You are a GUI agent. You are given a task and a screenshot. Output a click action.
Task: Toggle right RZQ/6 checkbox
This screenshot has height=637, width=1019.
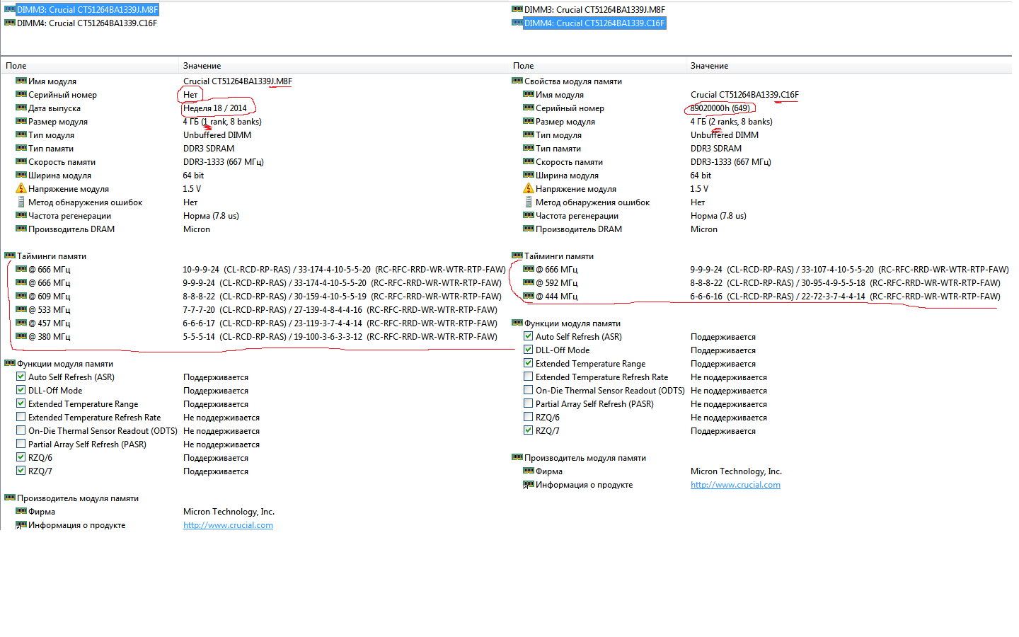529,418
